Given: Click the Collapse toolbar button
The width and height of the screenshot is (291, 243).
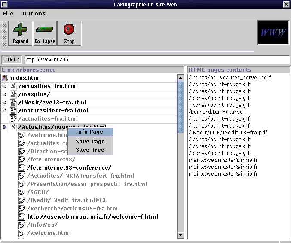Looking at the screenshot, I should pos(45,33).
